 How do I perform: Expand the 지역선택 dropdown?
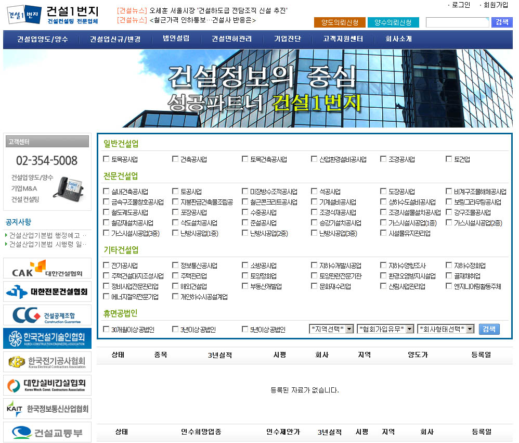pyautogui.click(x=331, y=329)
